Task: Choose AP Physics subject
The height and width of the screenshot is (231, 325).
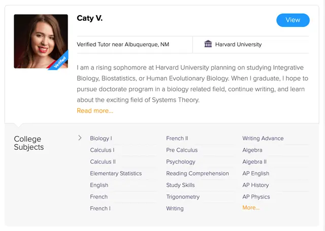Action: coord(256,197)
